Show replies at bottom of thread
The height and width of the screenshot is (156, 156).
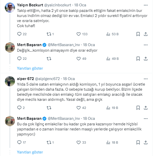(x=30, y=152)
